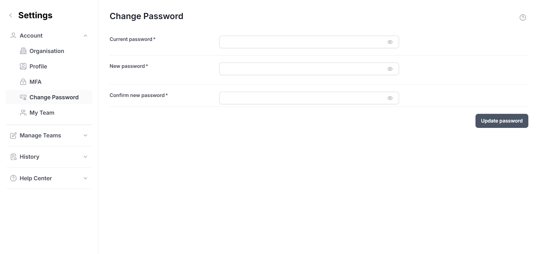Expand the History section chevron
This screenshot has height=254, width=539.
point(85,157)
